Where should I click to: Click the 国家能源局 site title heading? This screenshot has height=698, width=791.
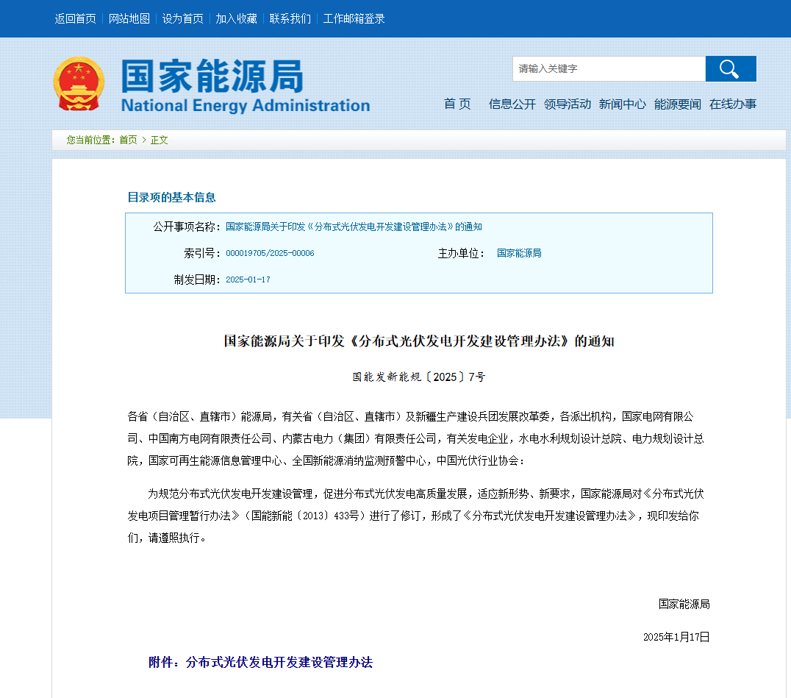pyautogui.click(x=212, y=76)
